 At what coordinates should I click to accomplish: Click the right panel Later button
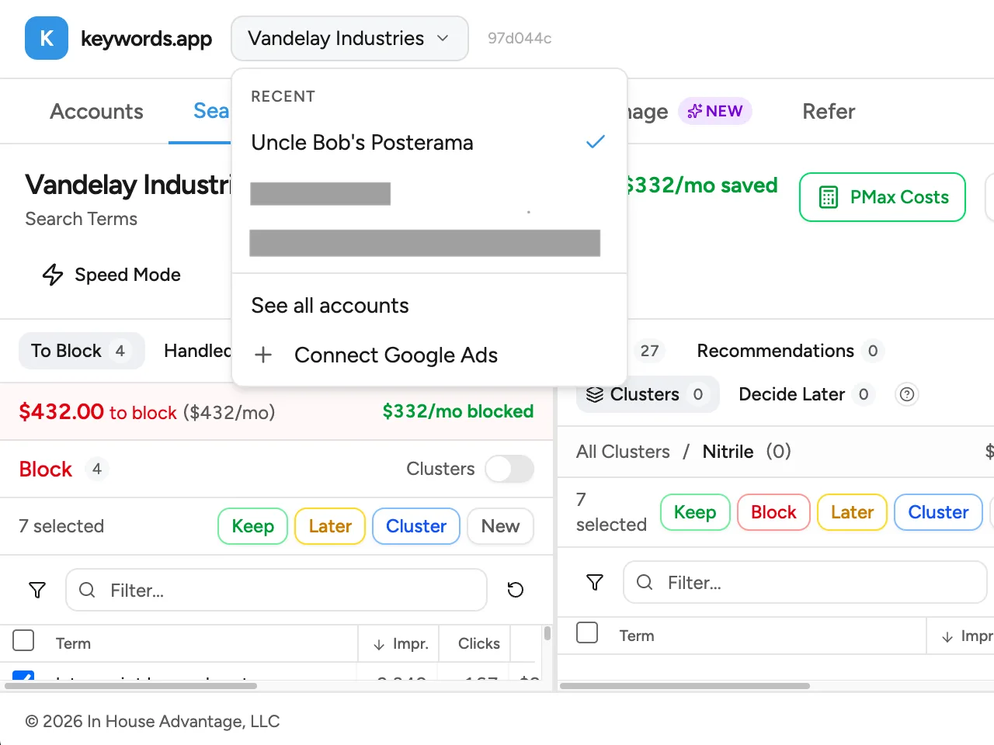[x=852, y=512]
